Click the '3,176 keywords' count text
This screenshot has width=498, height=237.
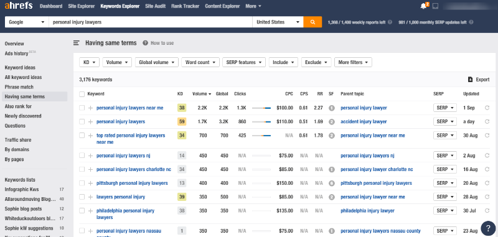[96, 80]
